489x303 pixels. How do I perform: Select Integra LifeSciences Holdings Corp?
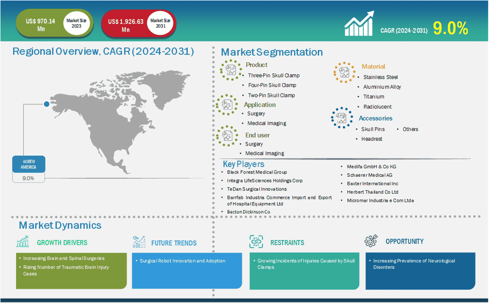pyautogui.click(x=265, y=181)
